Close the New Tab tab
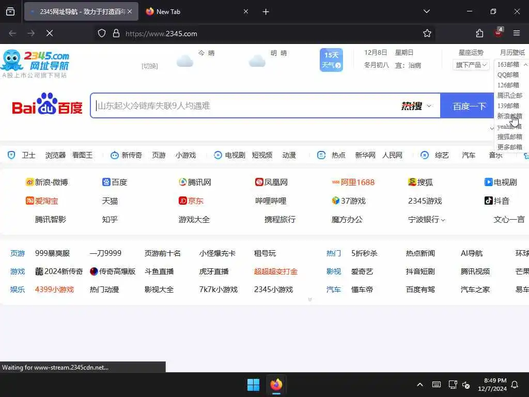The width and height of the screenshot is (529, 397). pyautogui.click(x=246, y=11)
